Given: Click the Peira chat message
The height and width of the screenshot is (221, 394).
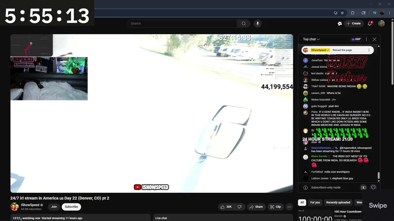Looking at the screenshot, I should (x=337, y=118).
